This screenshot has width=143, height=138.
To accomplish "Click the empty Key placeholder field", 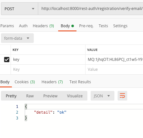I will point(48,69).
